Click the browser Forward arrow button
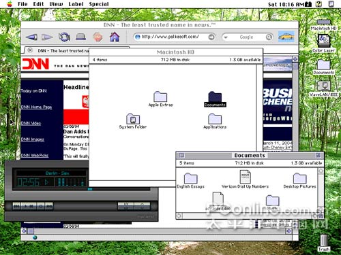The height and width of the screenshot is (255, 341). [47, 37]
